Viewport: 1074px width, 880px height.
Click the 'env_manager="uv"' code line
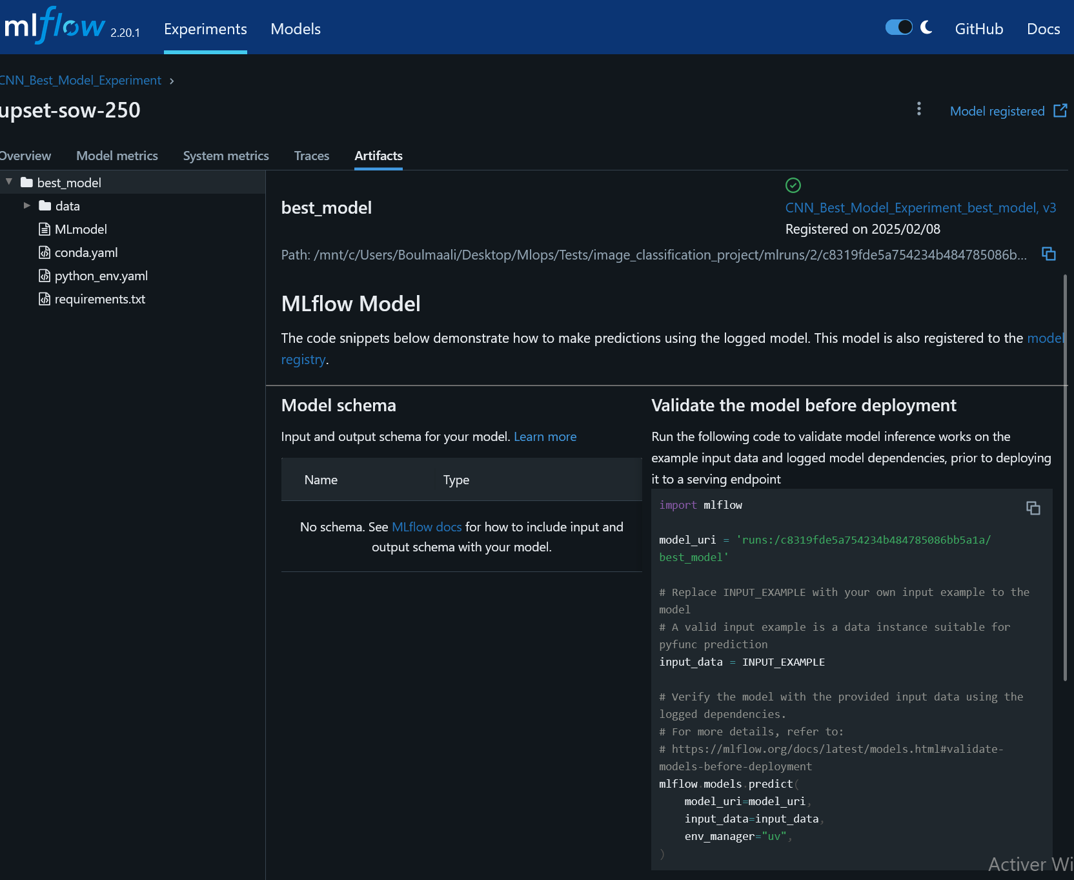point(738,836)
